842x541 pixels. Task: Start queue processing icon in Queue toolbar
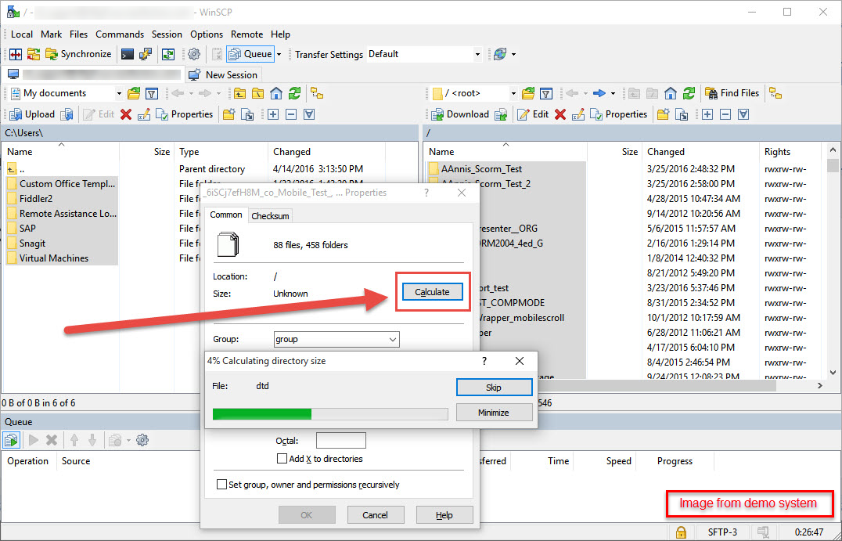(11, 441)
